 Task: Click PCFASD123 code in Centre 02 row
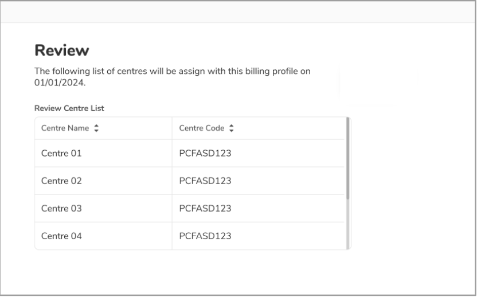pos(205,181)
